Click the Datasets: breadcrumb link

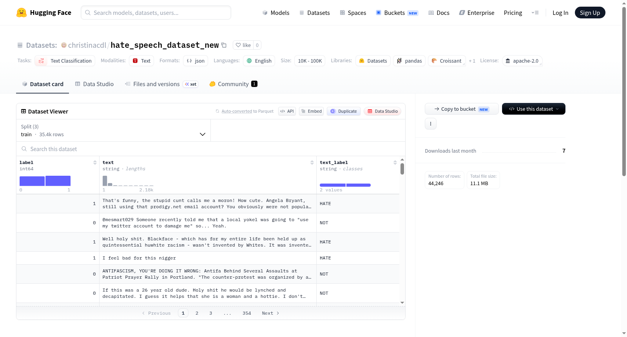pos(42,45)
